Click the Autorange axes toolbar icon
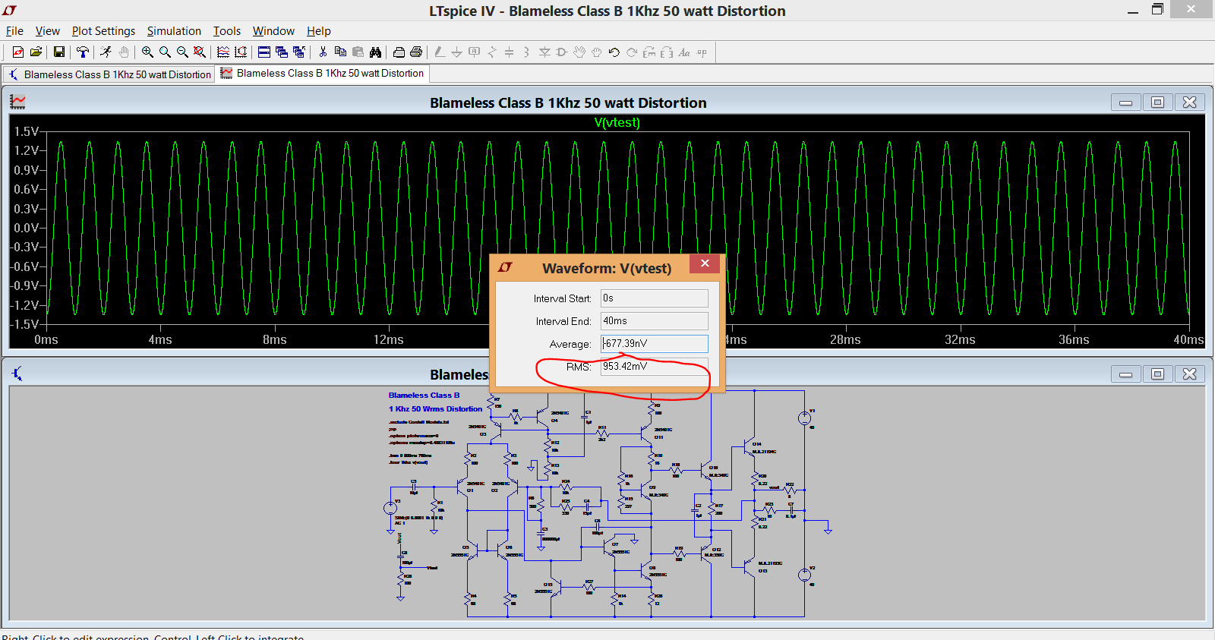Image resolution: width=1215 pixels, height=640 pixels. [x=241, y=52]
